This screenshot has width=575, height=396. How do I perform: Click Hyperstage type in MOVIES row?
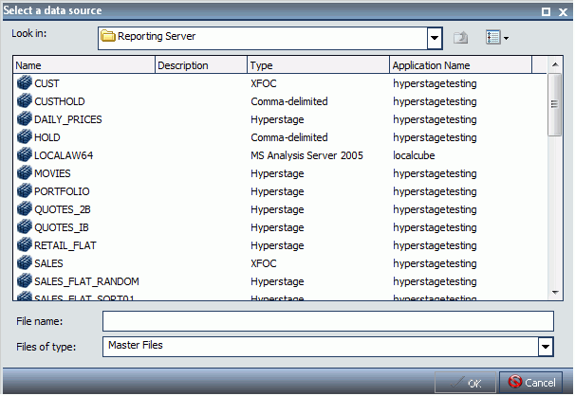click(277, 173)
